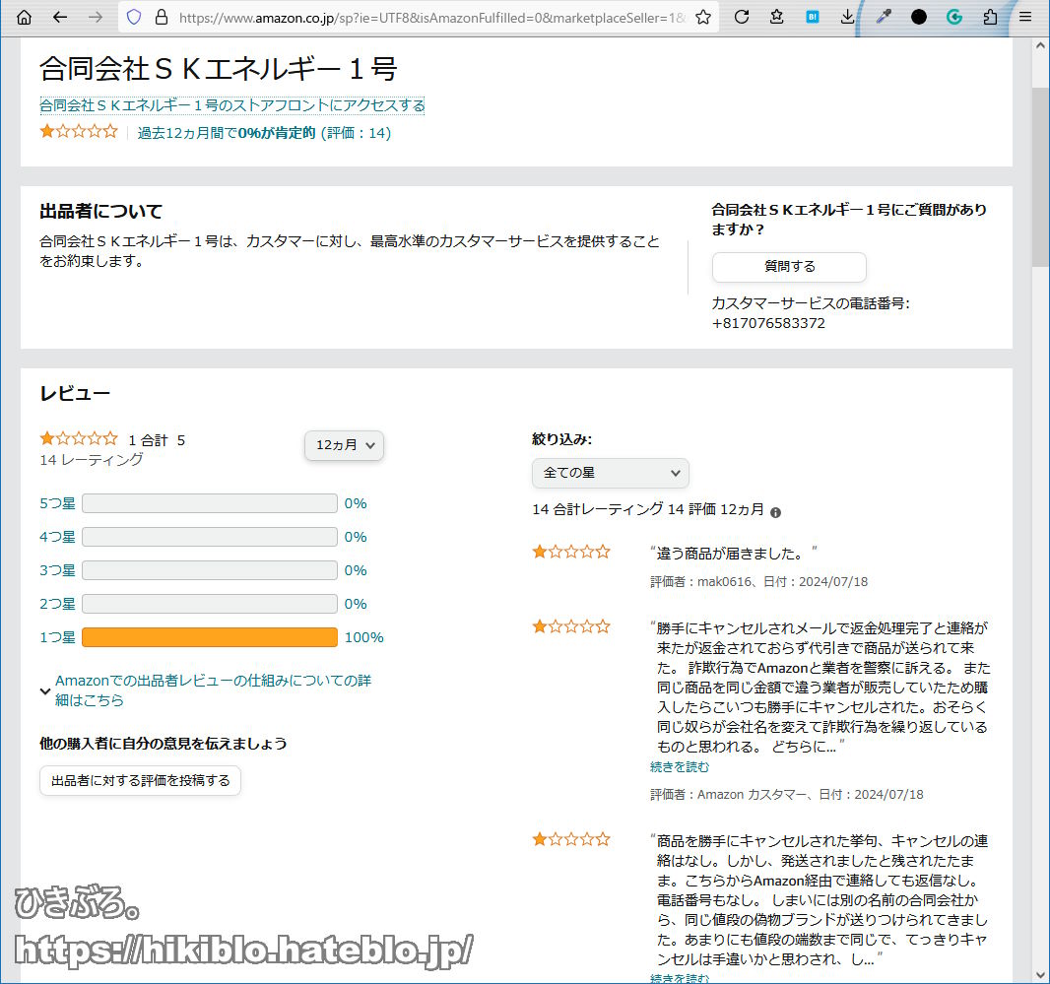Click the star rating of the first review
The height and width of the screenshot is (984, 1050).
(x=571, y=552)
